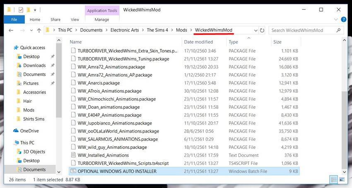Open Downloads in the navigation pane
Screen dimensions: 352x188
(34, 65)
